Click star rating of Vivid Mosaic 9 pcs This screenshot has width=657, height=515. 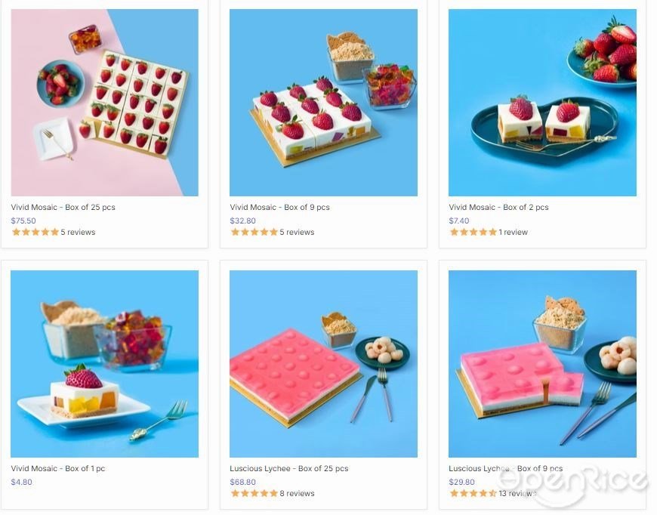254,232
